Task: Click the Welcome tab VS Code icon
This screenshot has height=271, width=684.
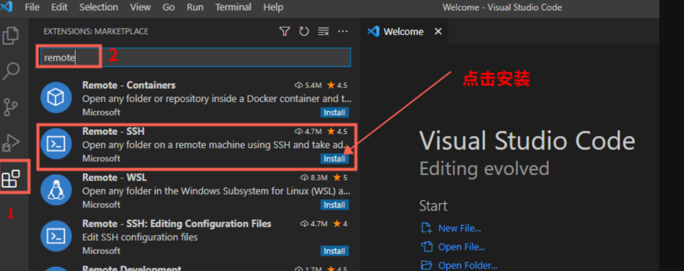Action: [373, 31]
